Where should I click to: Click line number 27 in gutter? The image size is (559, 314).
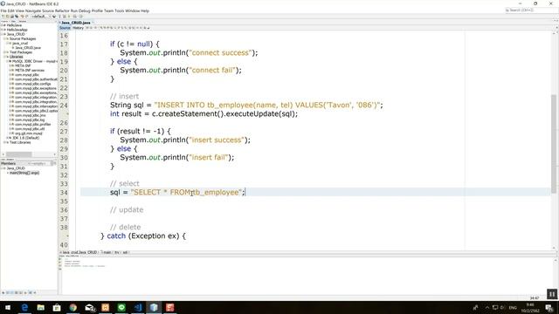64,132
